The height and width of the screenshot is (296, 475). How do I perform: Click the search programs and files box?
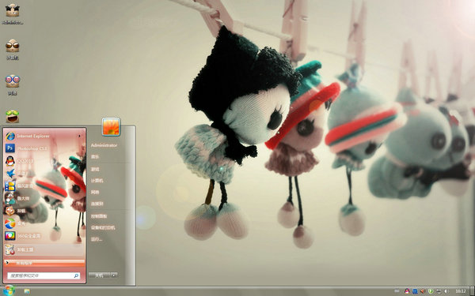(44, 275)
